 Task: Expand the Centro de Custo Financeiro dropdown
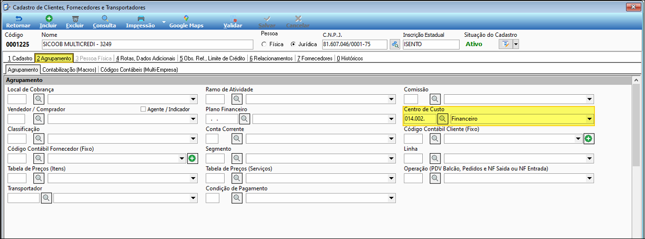click(x=589, y=119)
